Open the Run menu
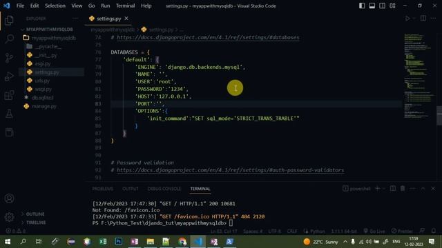This screenshot has width=442, height=248. pyautogui.click(x=106, y=6)
